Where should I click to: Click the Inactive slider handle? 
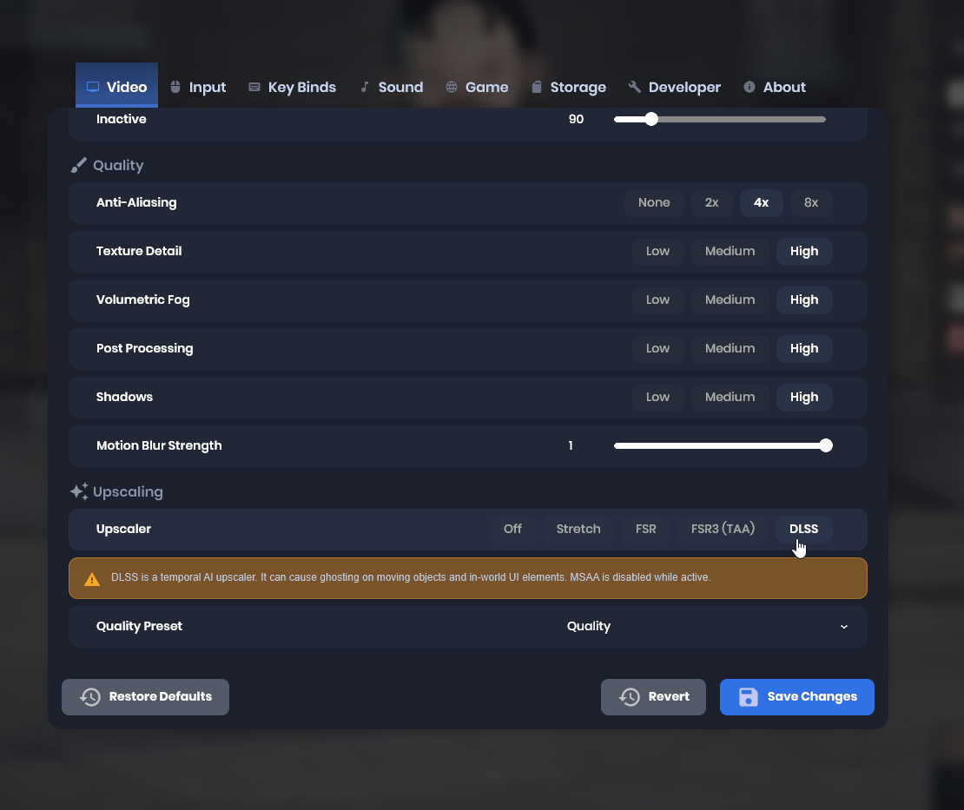651,119
